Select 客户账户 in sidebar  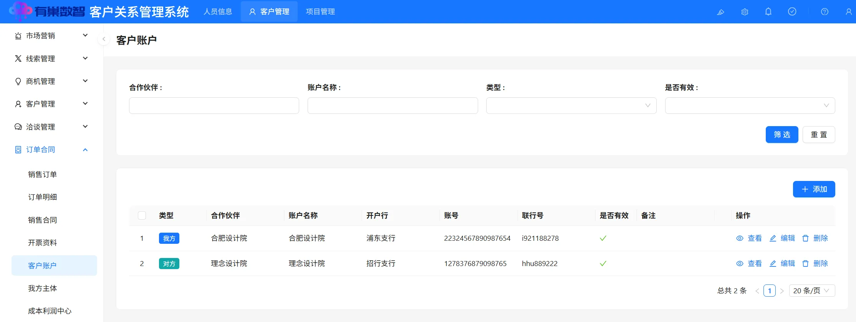(54, 265)
